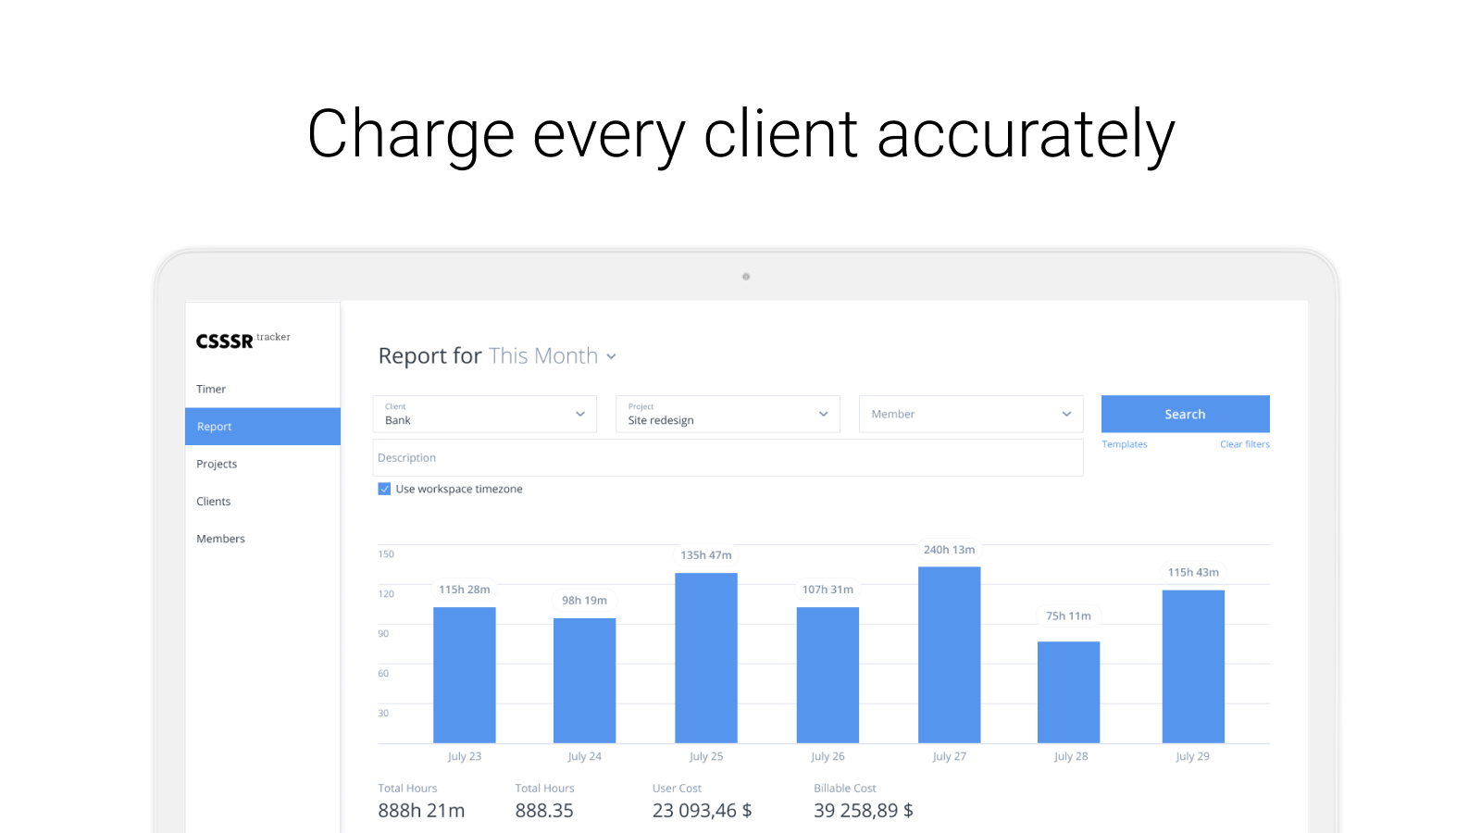Click the CSSSR tracker logo
This screenshot has width=1481, height=833.
[x=243, y=340]
